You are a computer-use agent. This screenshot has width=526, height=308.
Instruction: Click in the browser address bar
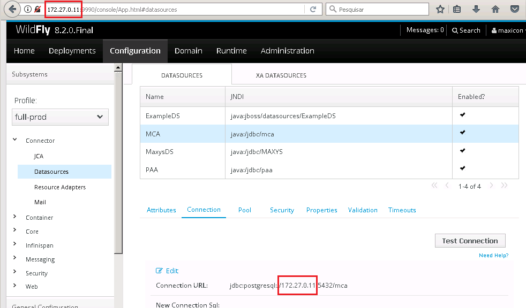coord(175,10)
